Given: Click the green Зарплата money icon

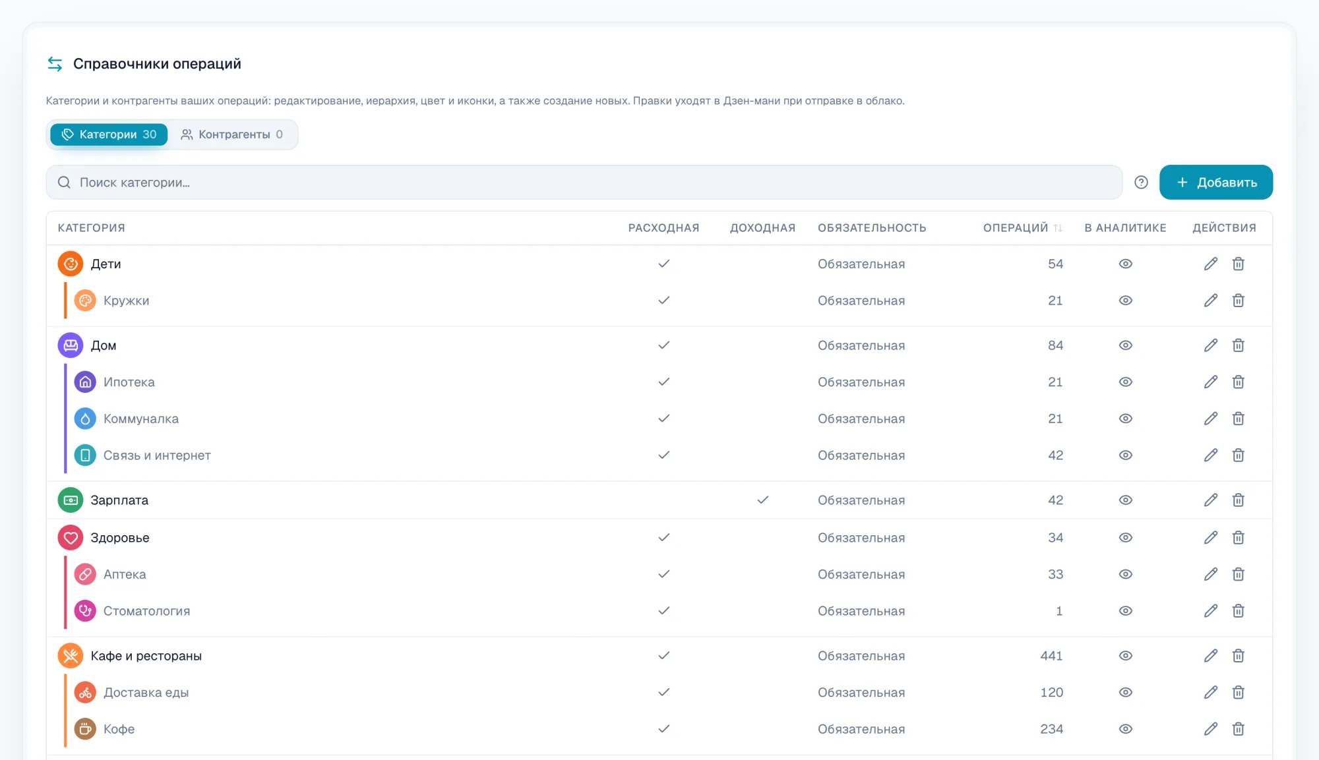Looking at the screenshot, I should tap(71, 500).
